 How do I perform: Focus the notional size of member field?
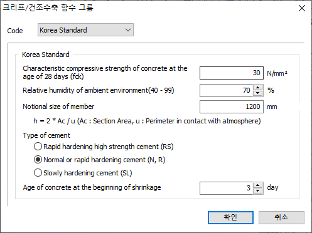click(x=232, y=106)
